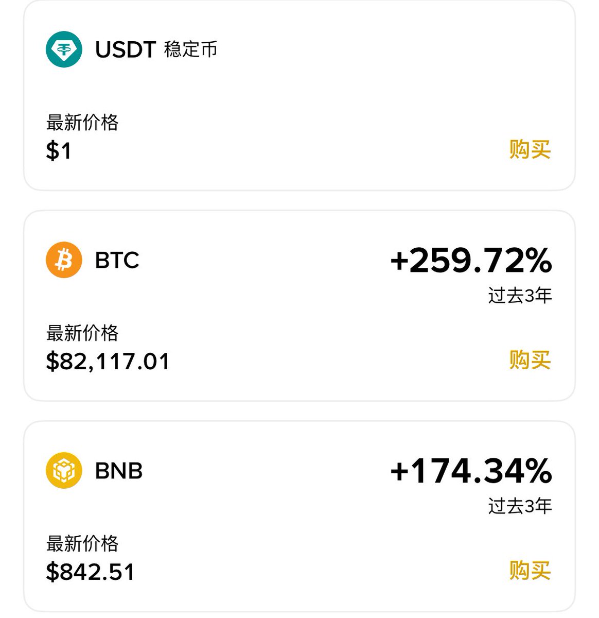The width and height of the screenshot is (599, 618).
Task: Click the $842.51 BNB price
Action: pyautogui.click(x=91, y=572)
